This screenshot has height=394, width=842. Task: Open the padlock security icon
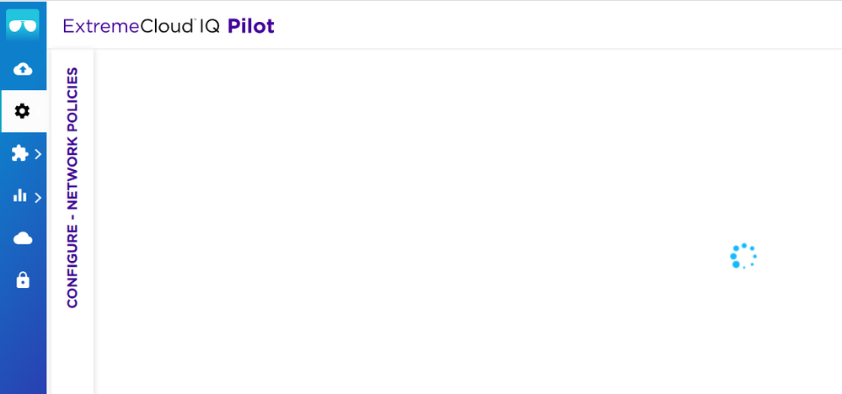[x=23, y=281]
